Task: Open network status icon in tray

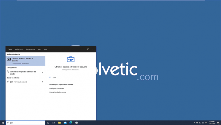Action: [x=200, y=123]
